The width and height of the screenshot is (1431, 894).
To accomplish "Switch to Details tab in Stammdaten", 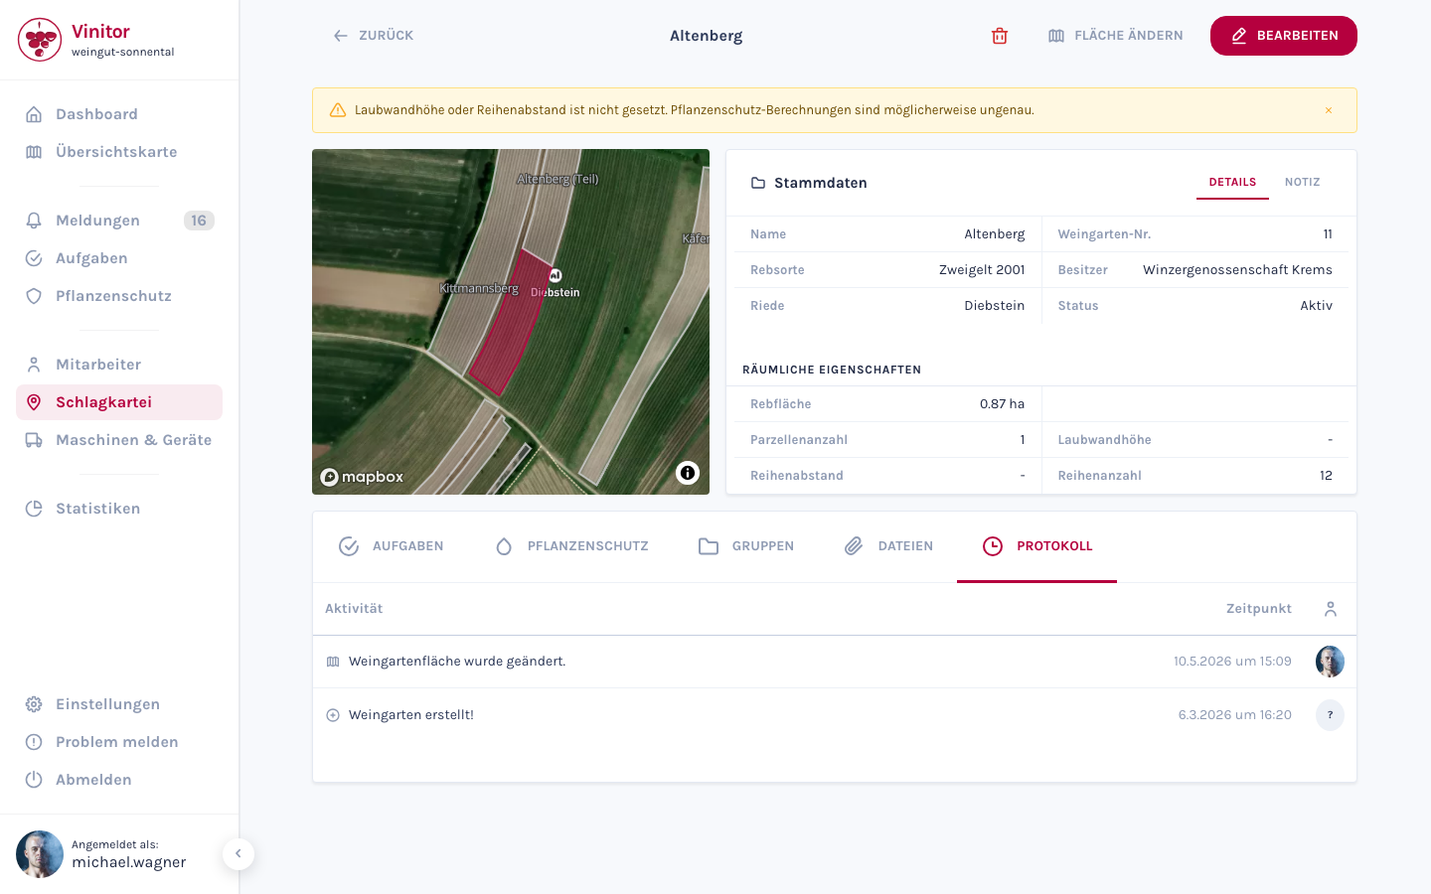I will [x=1232, y=183].
